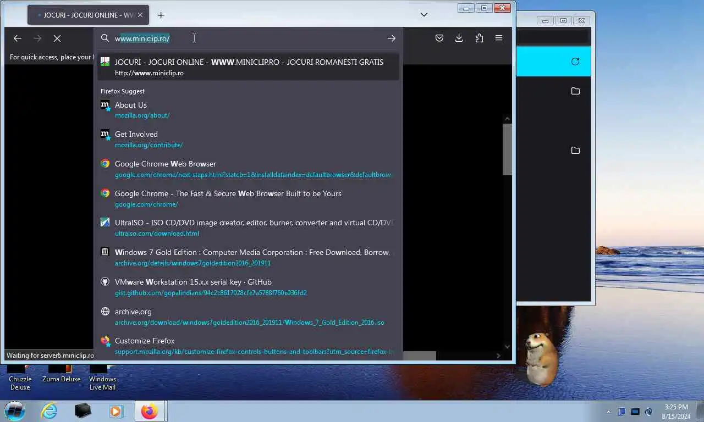
Task: Close the JOCURI tab
Action: click(x=140, y=15)
